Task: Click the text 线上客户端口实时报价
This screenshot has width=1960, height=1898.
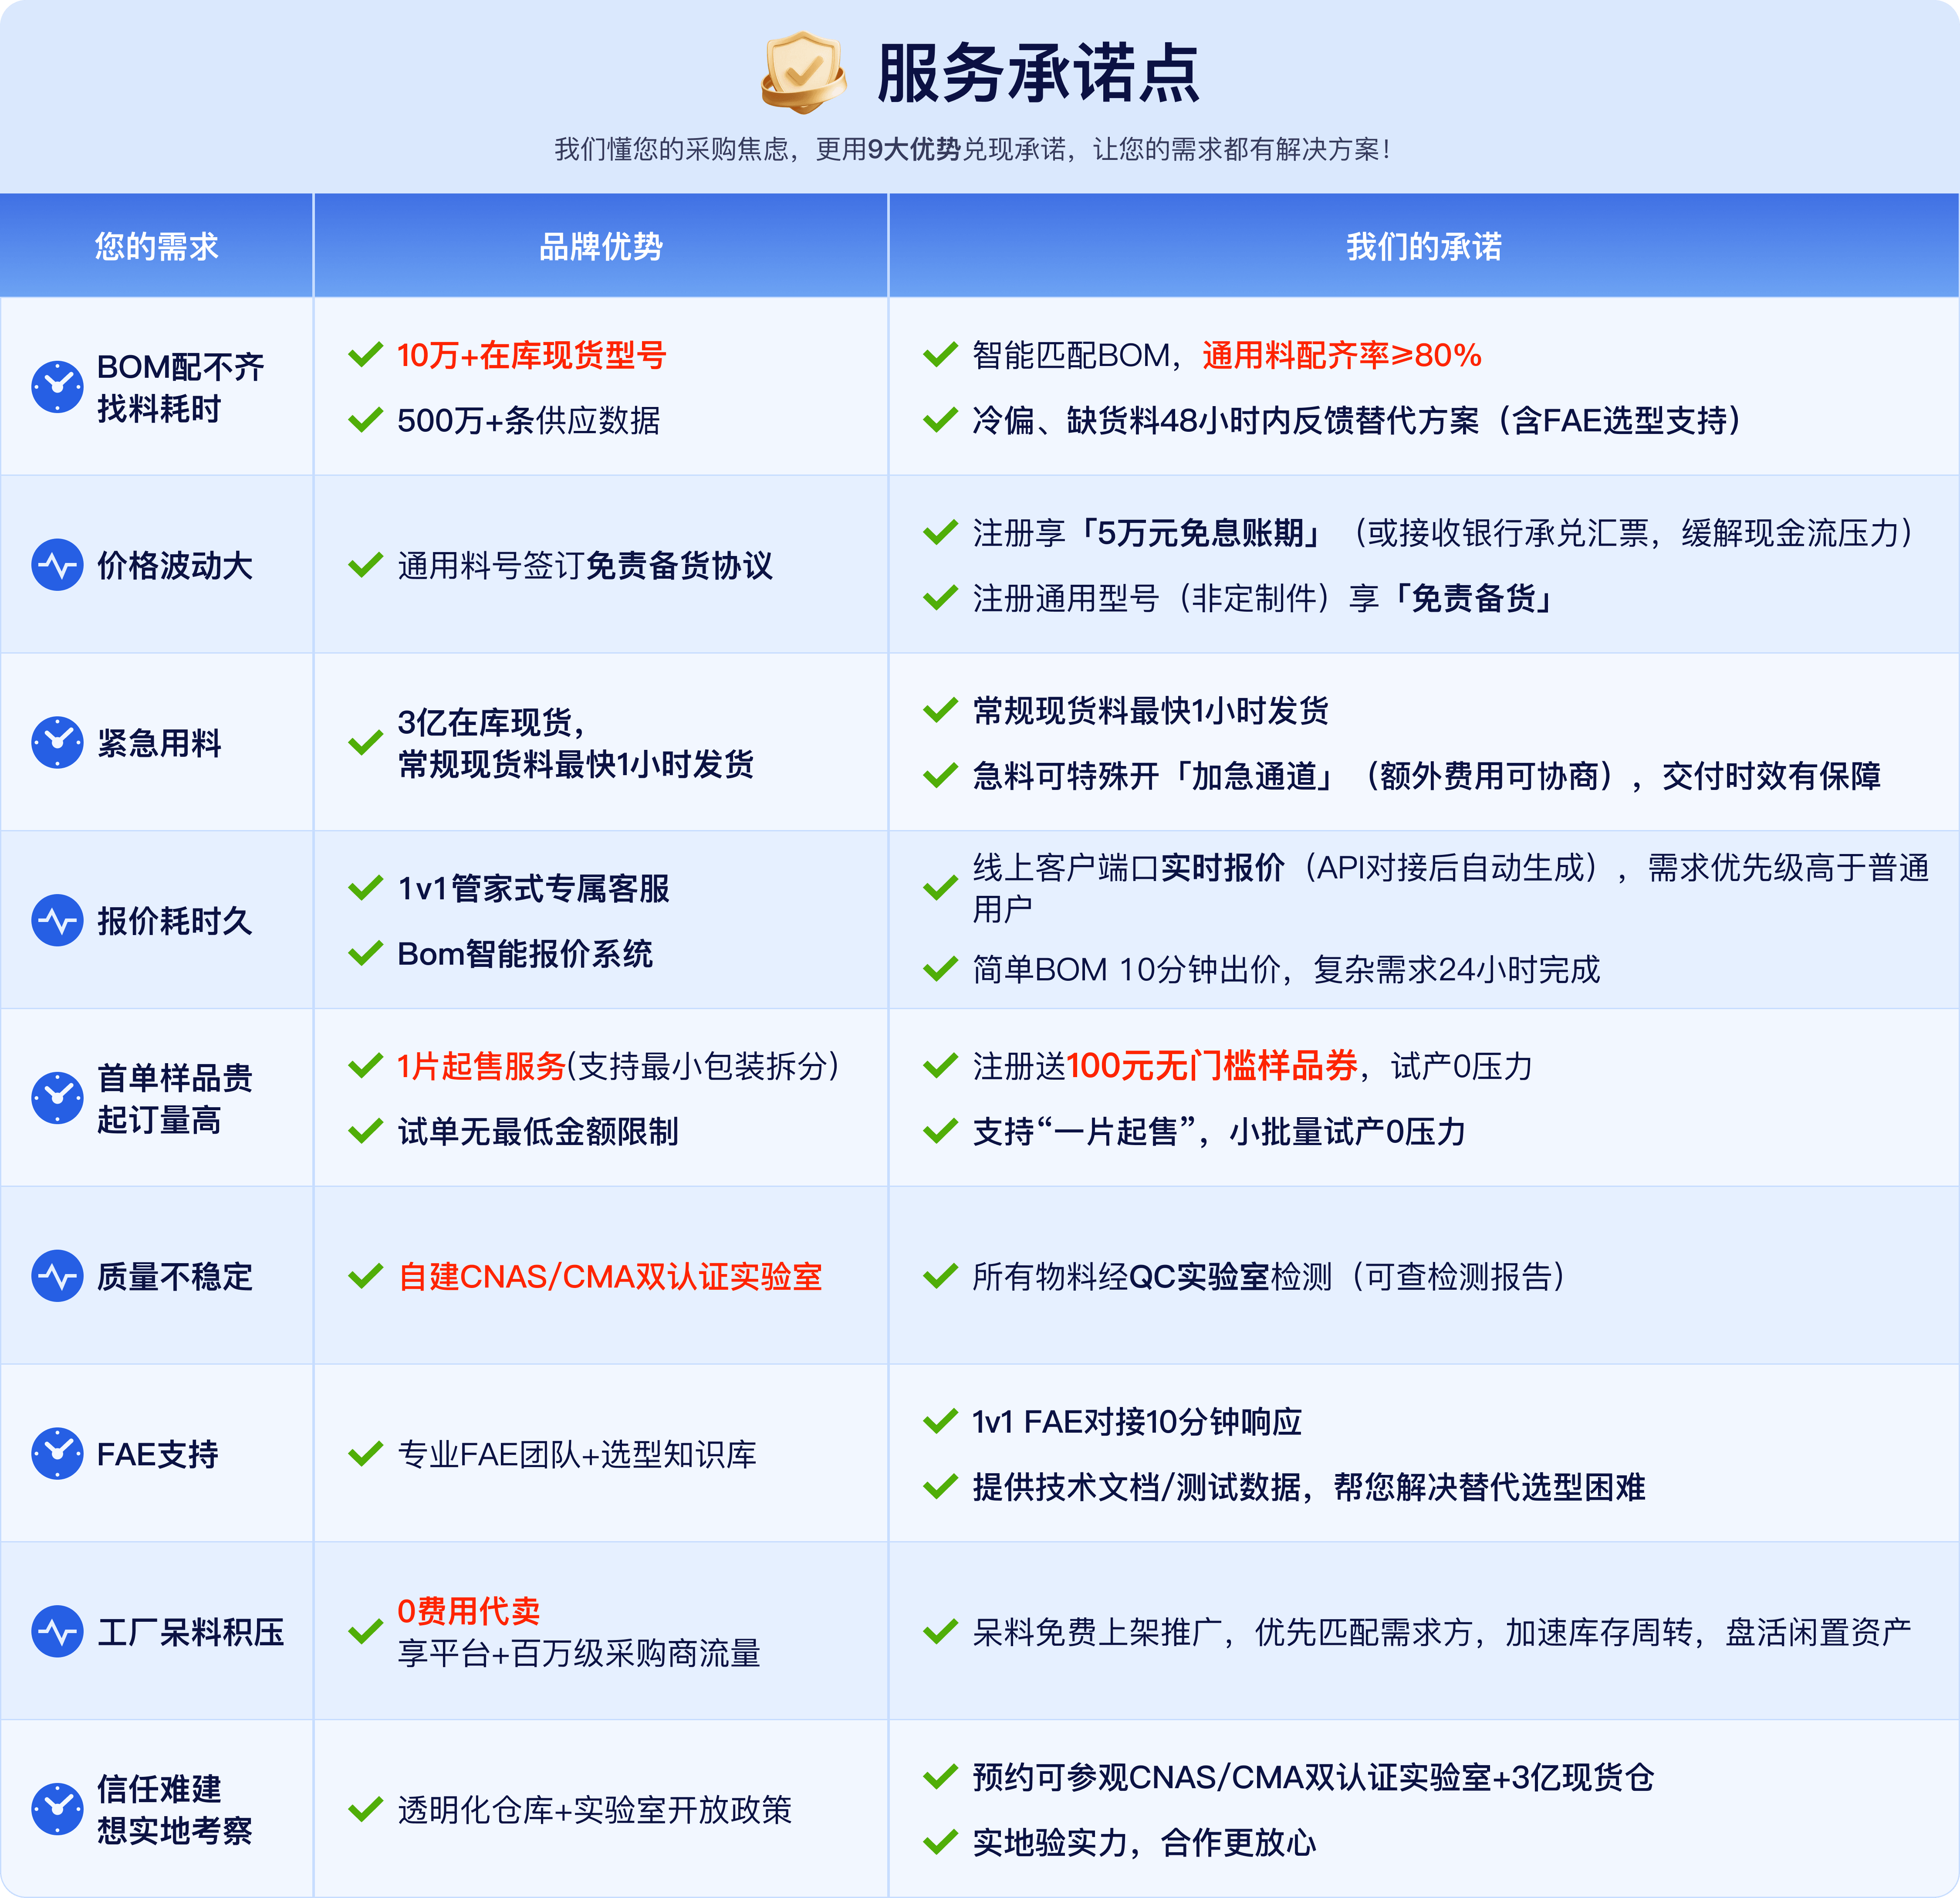Action: [x=1128, y=868]
